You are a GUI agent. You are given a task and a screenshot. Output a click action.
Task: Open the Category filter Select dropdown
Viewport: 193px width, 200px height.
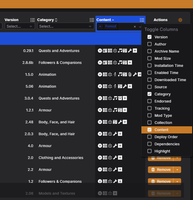point(66,26)
